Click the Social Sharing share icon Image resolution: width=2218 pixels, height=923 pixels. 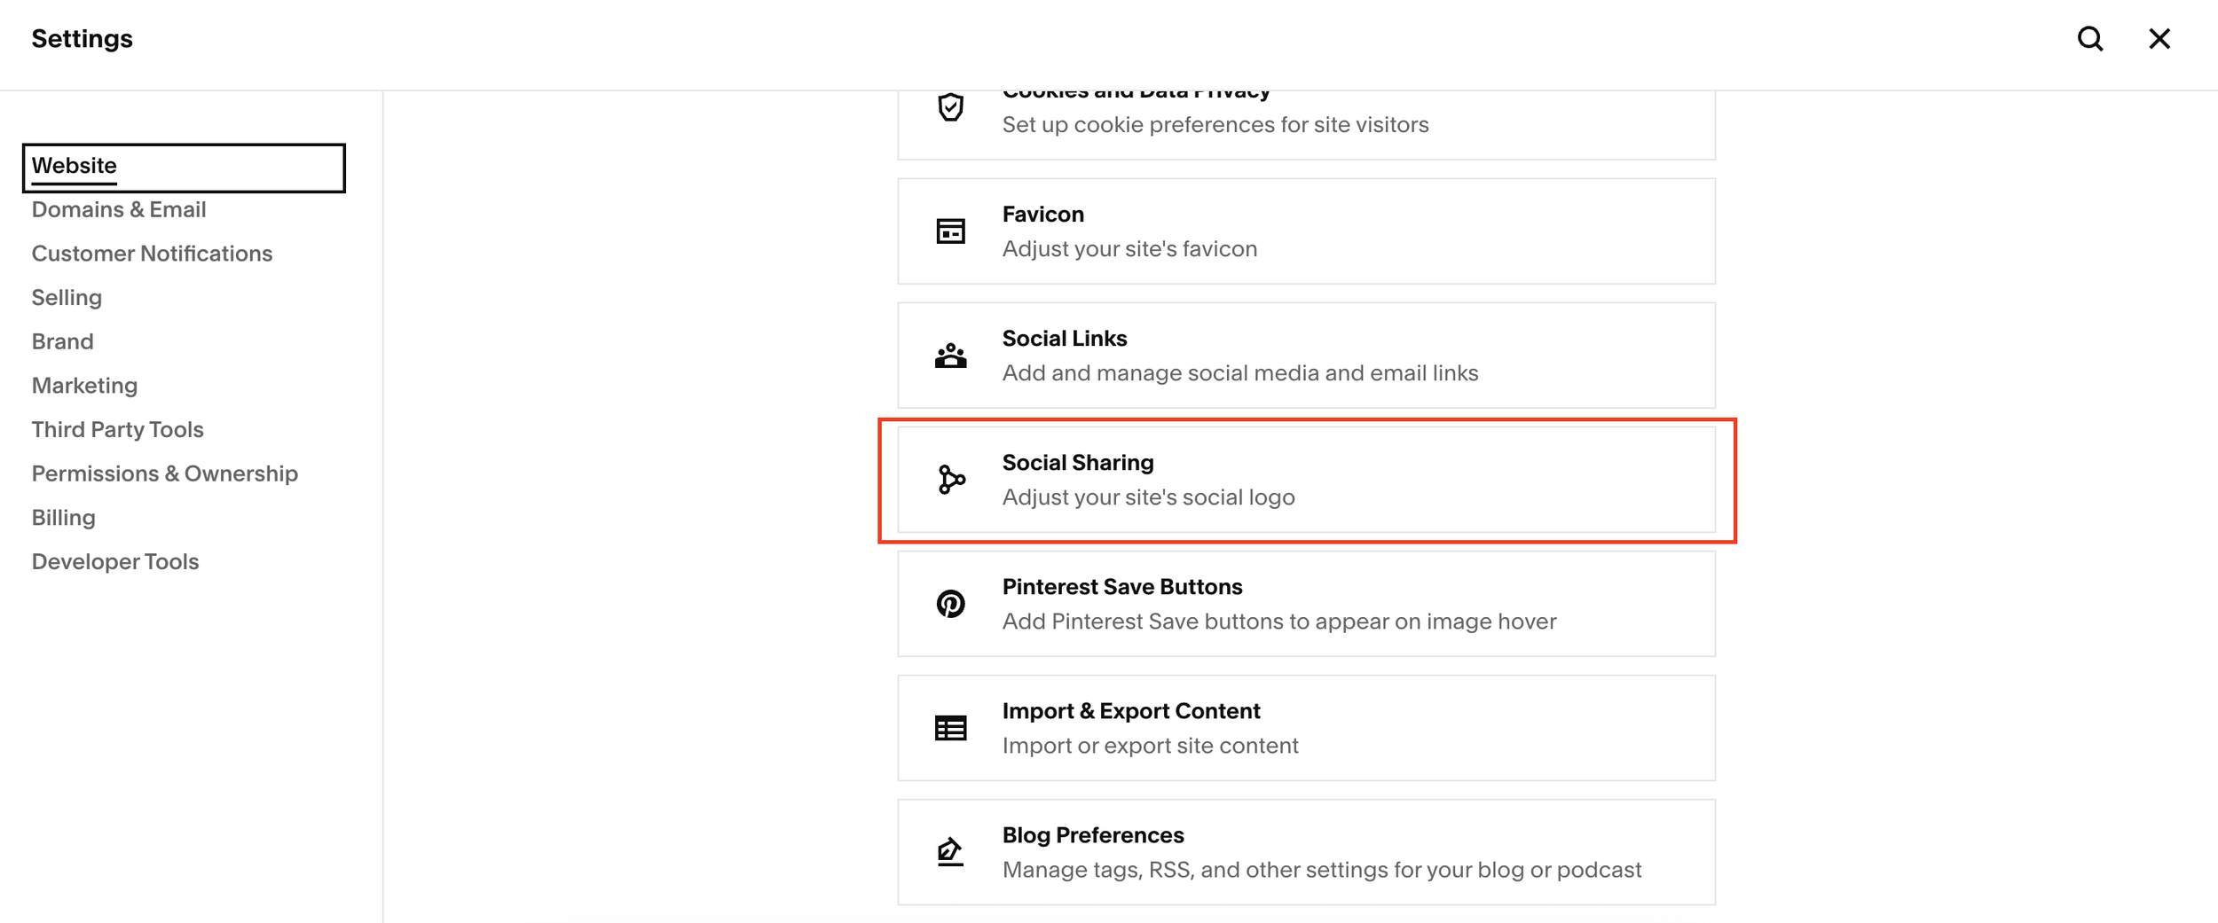[x=949, y=479]
